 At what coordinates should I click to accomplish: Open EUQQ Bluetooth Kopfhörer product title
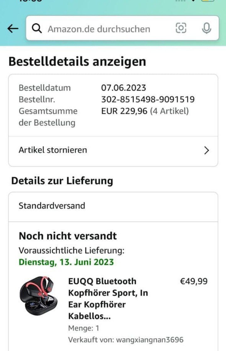[x=108, y=298]
